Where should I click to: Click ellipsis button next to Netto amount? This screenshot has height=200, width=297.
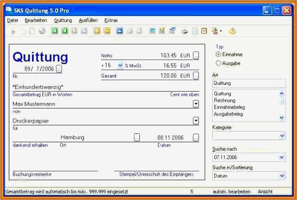tap(196, 56)
